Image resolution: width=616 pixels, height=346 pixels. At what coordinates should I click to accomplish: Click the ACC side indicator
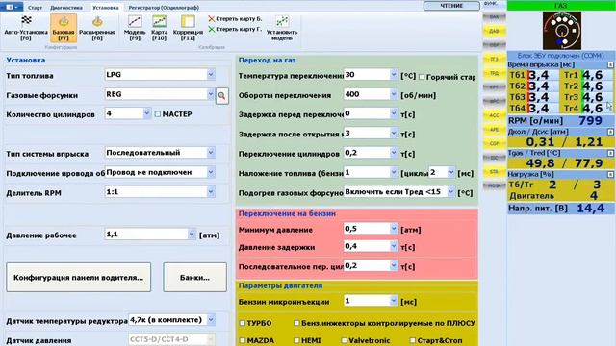coord(494,115)
